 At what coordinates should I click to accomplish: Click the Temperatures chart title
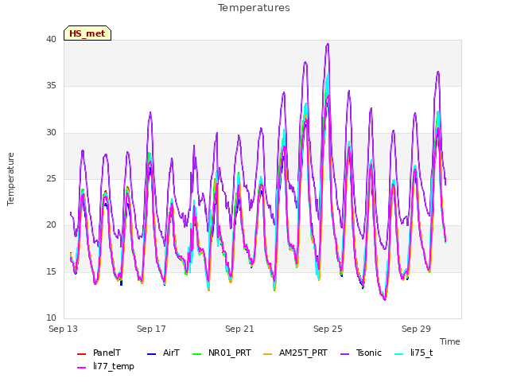[254, 8]
